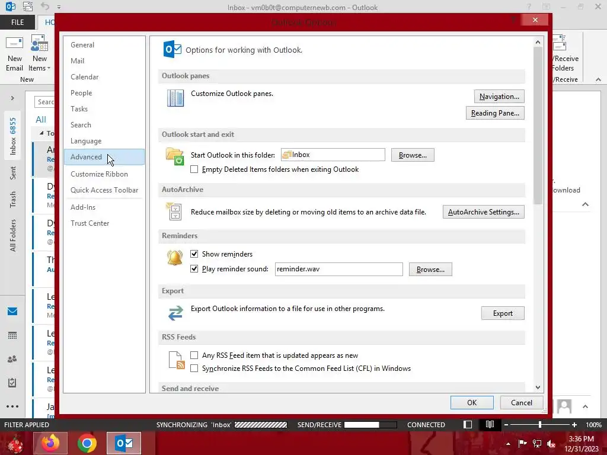This screenshot has width=607, height=455.
Task: Open Calendar view in Outlook sidebar
Action: (x=12, y=335)
